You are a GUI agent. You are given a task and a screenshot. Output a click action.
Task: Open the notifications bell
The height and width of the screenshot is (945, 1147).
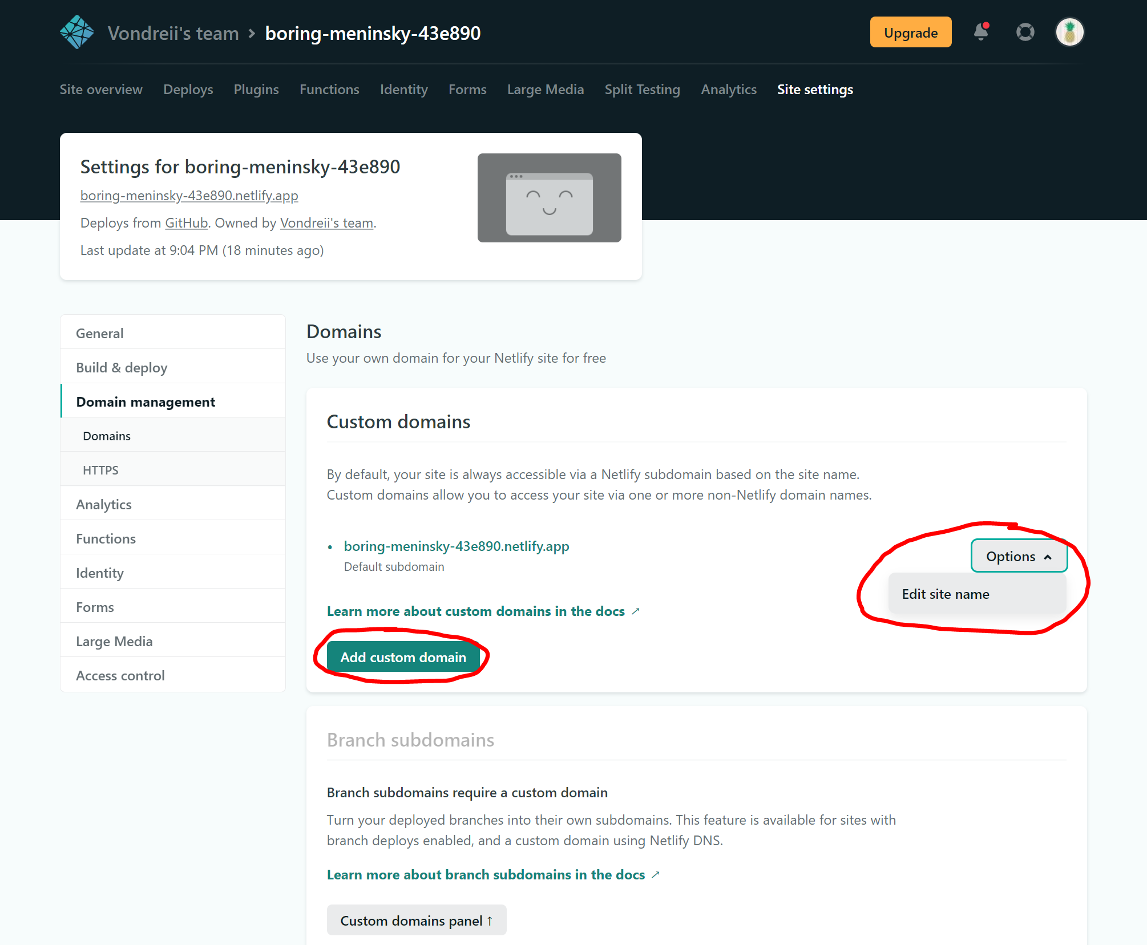(x=981, y=32)
